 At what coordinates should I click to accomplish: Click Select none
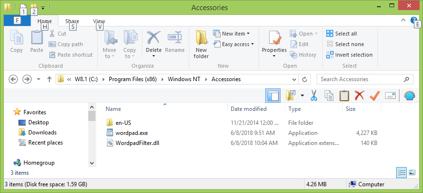(345, 44)
